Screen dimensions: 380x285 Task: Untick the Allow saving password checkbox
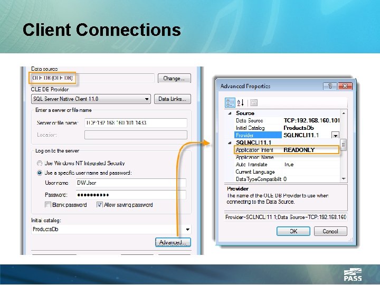tap(100, 205)
